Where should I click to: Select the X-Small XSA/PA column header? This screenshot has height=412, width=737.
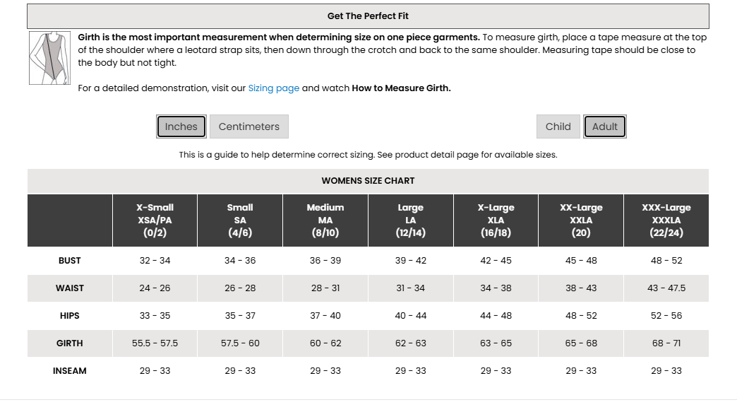click(x=155, y=220)
